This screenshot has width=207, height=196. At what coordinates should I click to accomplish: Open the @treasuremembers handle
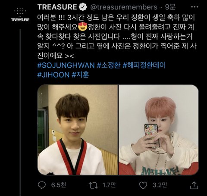tap(124, 7)
